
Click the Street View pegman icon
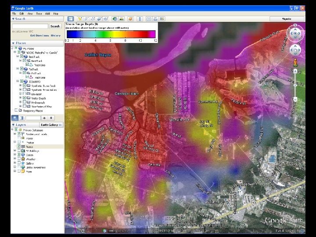tap(296, 61)
